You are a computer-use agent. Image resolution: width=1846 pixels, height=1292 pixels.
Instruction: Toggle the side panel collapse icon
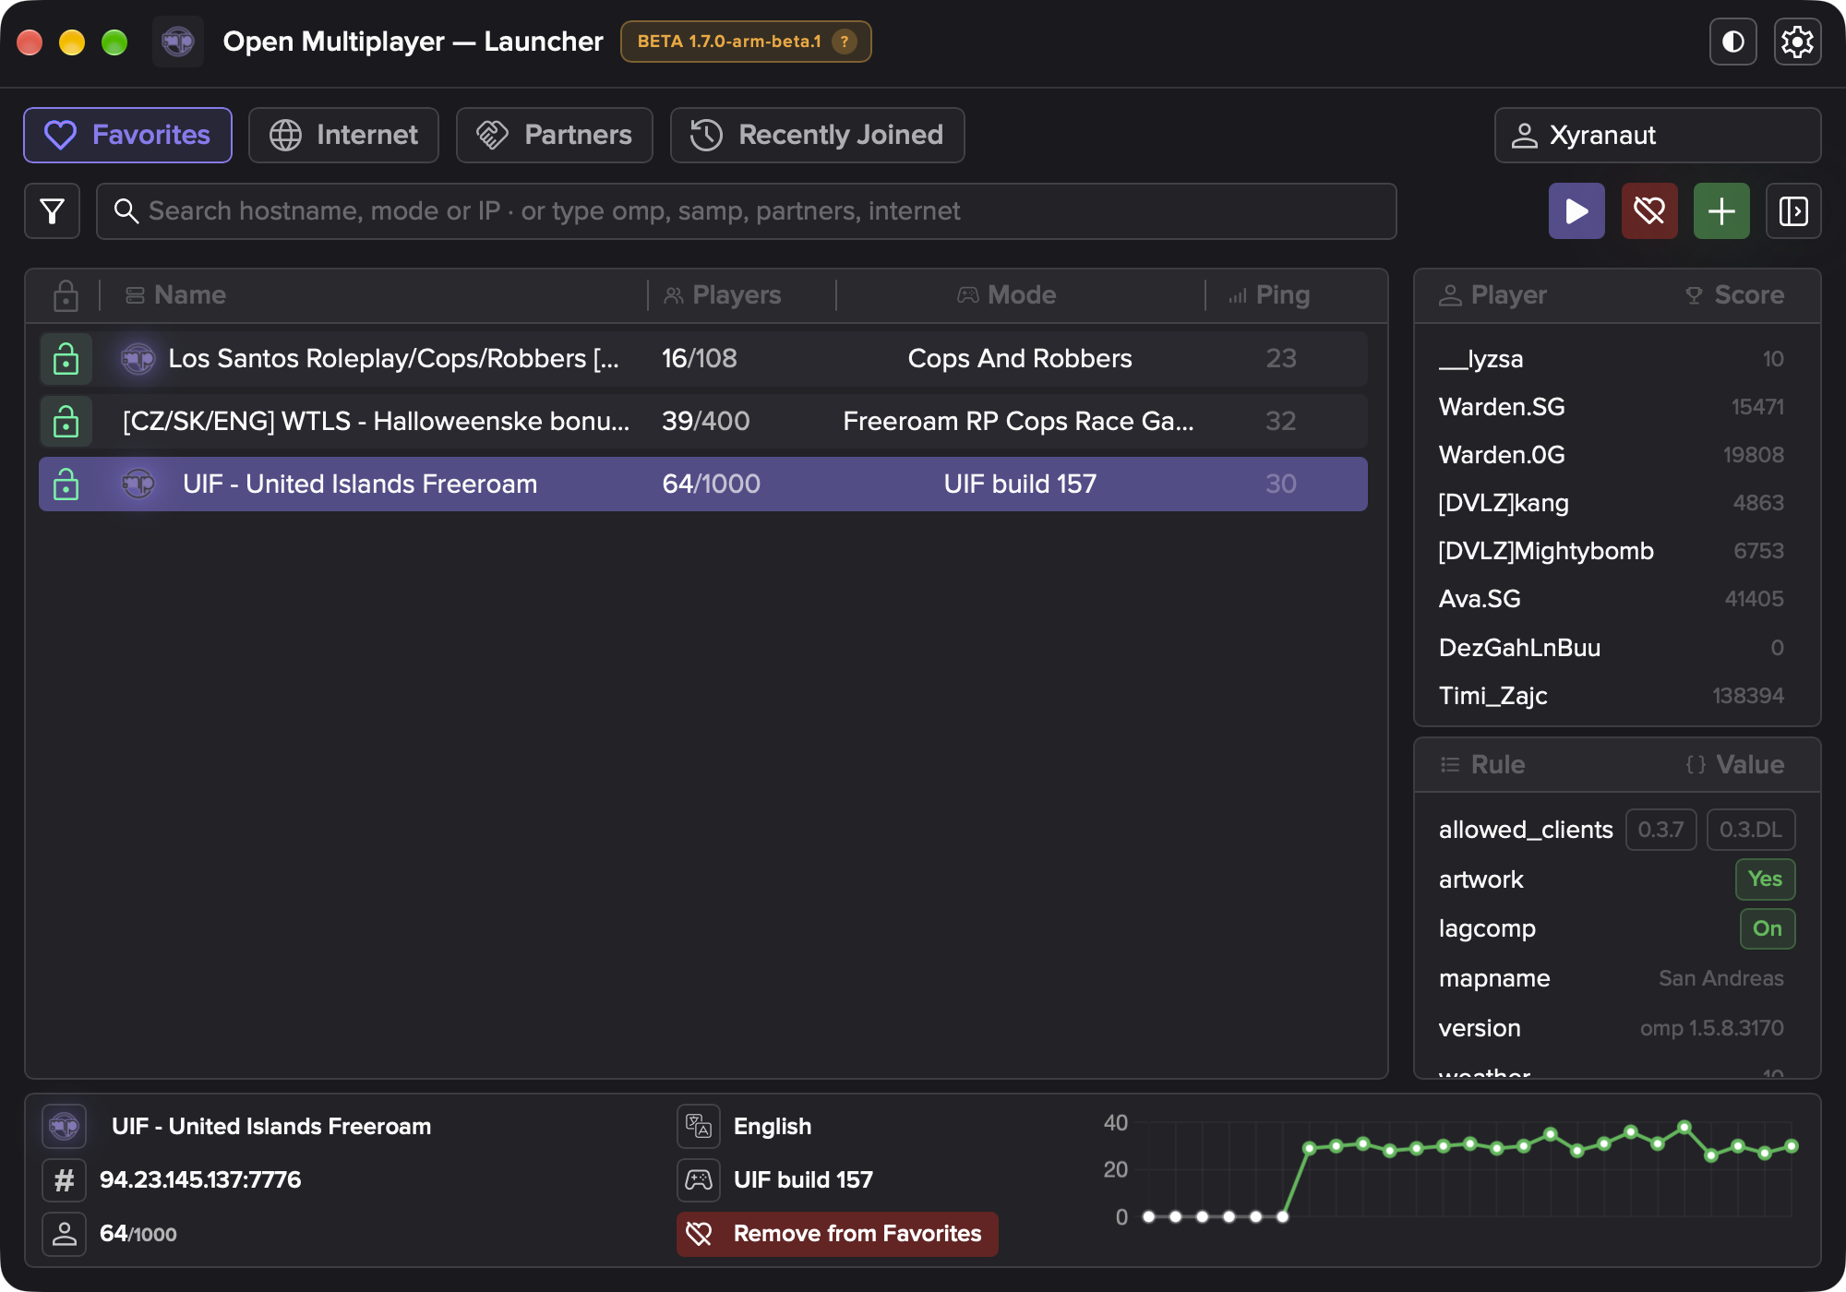pyautogui.click(x=1793, y=211)
